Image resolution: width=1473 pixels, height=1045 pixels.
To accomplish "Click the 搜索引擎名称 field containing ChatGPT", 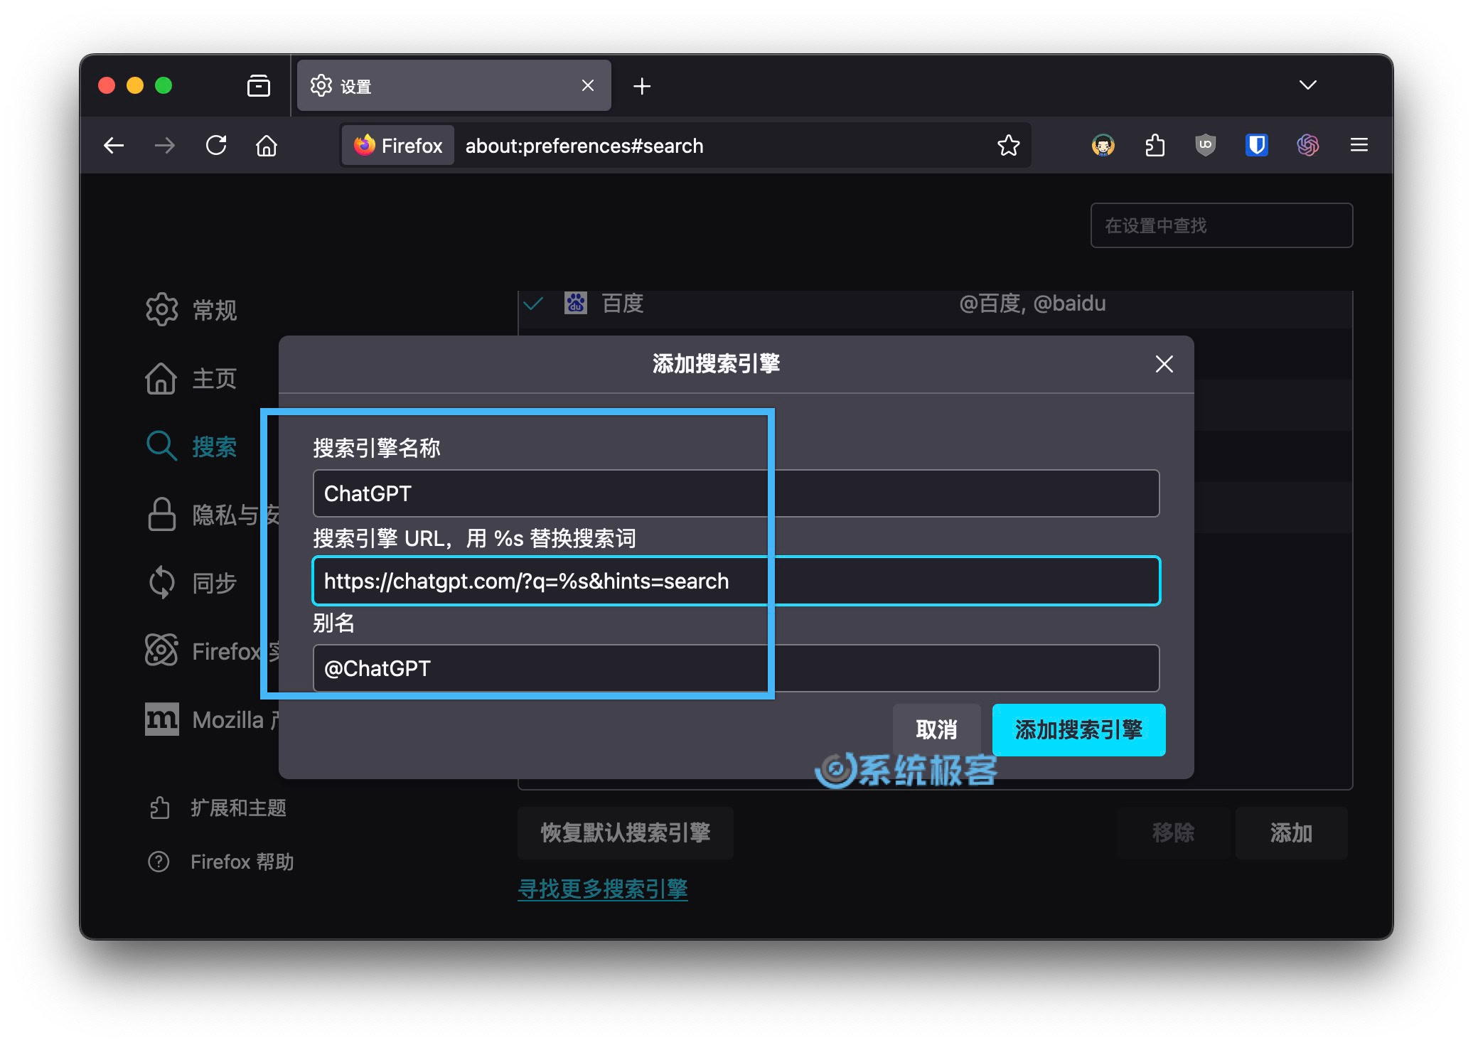I will pyautogui.click(x=736, y=493).
